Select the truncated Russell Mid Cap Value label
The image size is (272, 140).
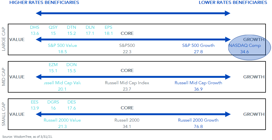[62, 83]
